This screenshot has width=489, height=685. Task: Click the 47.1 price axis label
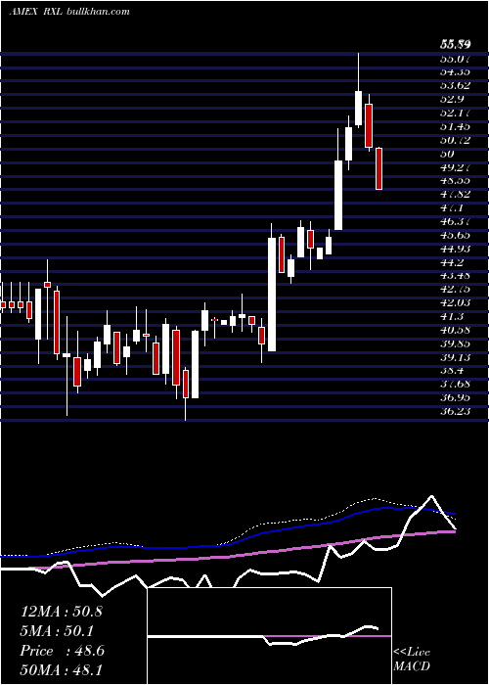(x=451, y=207)
